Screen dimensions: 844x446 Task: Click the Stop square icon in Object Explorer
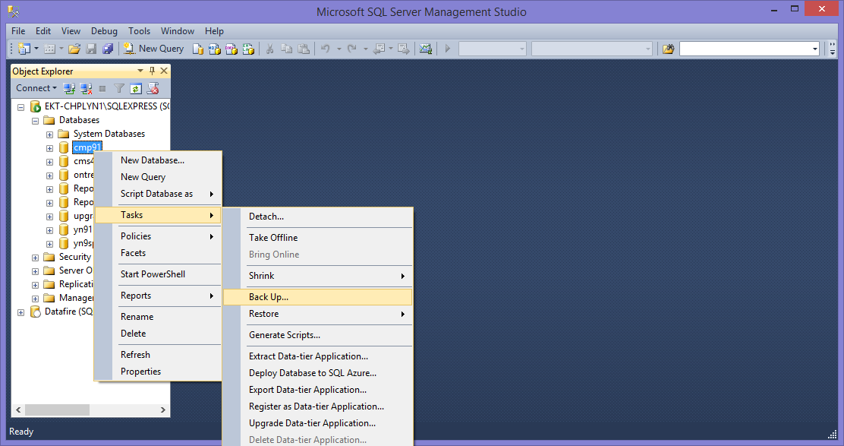tap(102, 89)
